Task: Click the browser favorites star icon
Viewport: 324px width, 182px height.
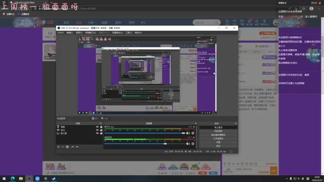Action: [x=303, y=8]
